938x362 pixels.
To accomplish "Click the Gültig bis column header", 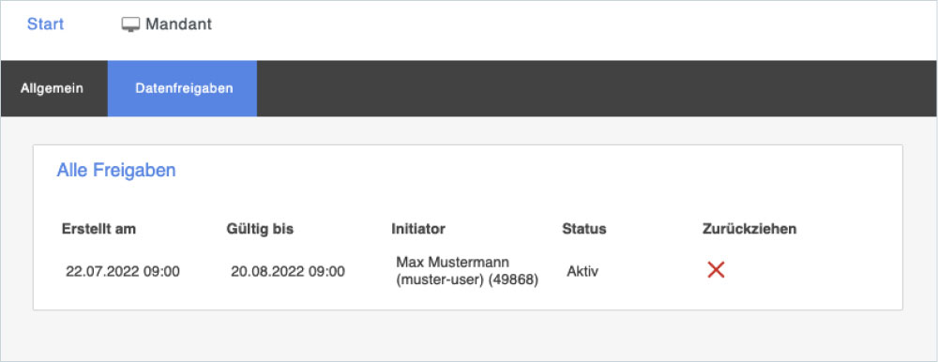I will tap(260, 229).
